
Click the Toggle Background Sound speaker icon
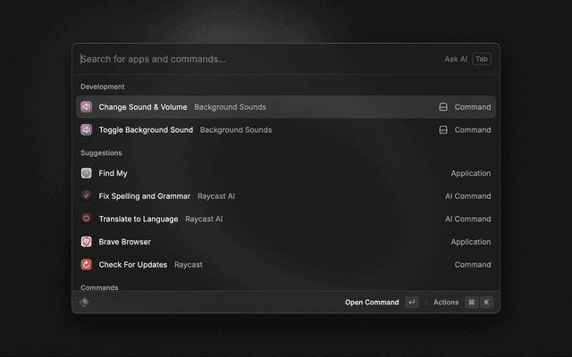[87, 129]
